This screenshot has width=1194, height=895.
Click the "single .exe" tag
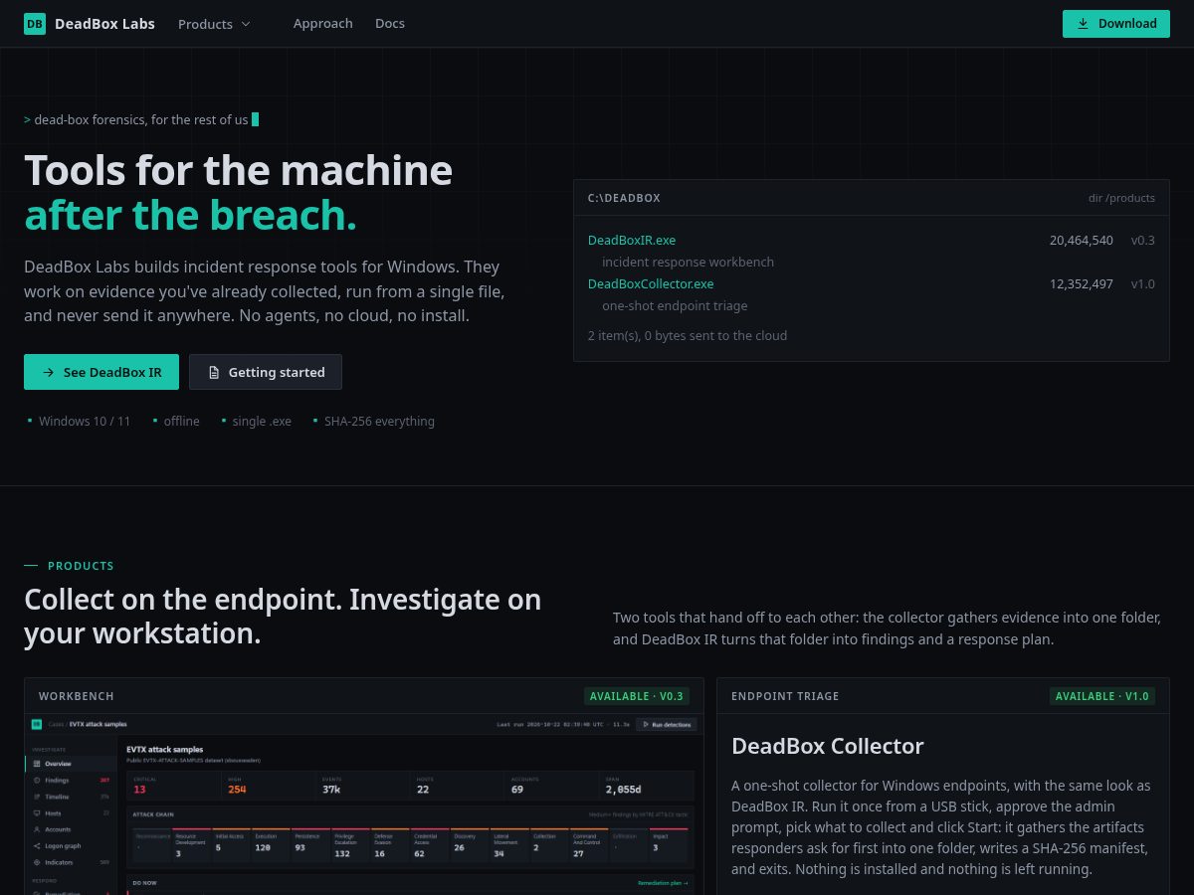pyautogui.click(x=262, y=421)
